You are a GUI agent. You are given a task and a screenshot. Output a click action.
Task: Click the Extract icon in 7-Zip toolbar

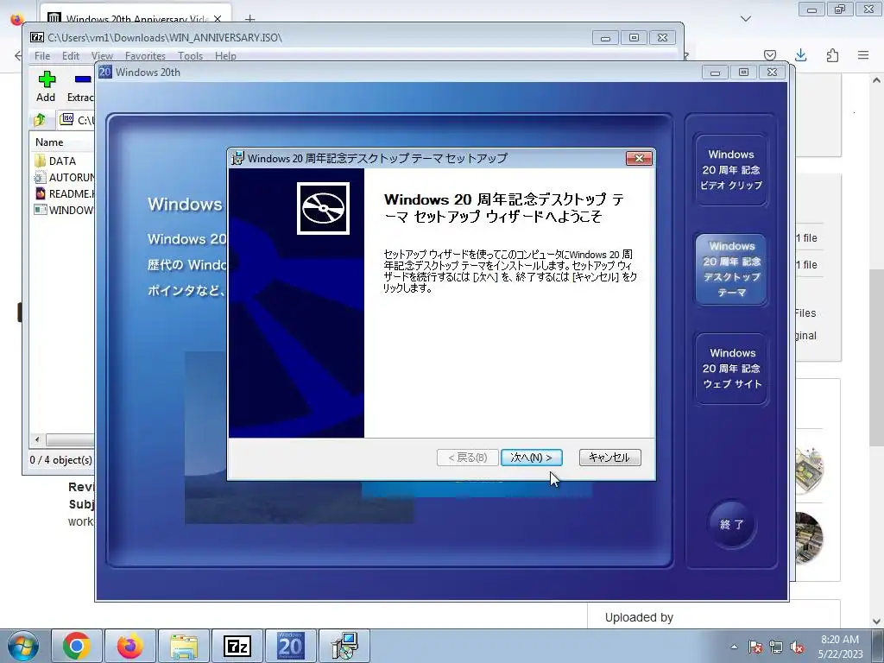[x=80, y=86]
